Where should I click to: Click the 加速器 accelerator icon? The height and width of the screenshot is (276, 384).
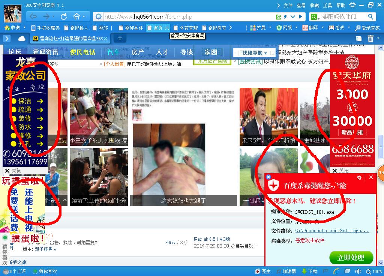tap(286, 271)
